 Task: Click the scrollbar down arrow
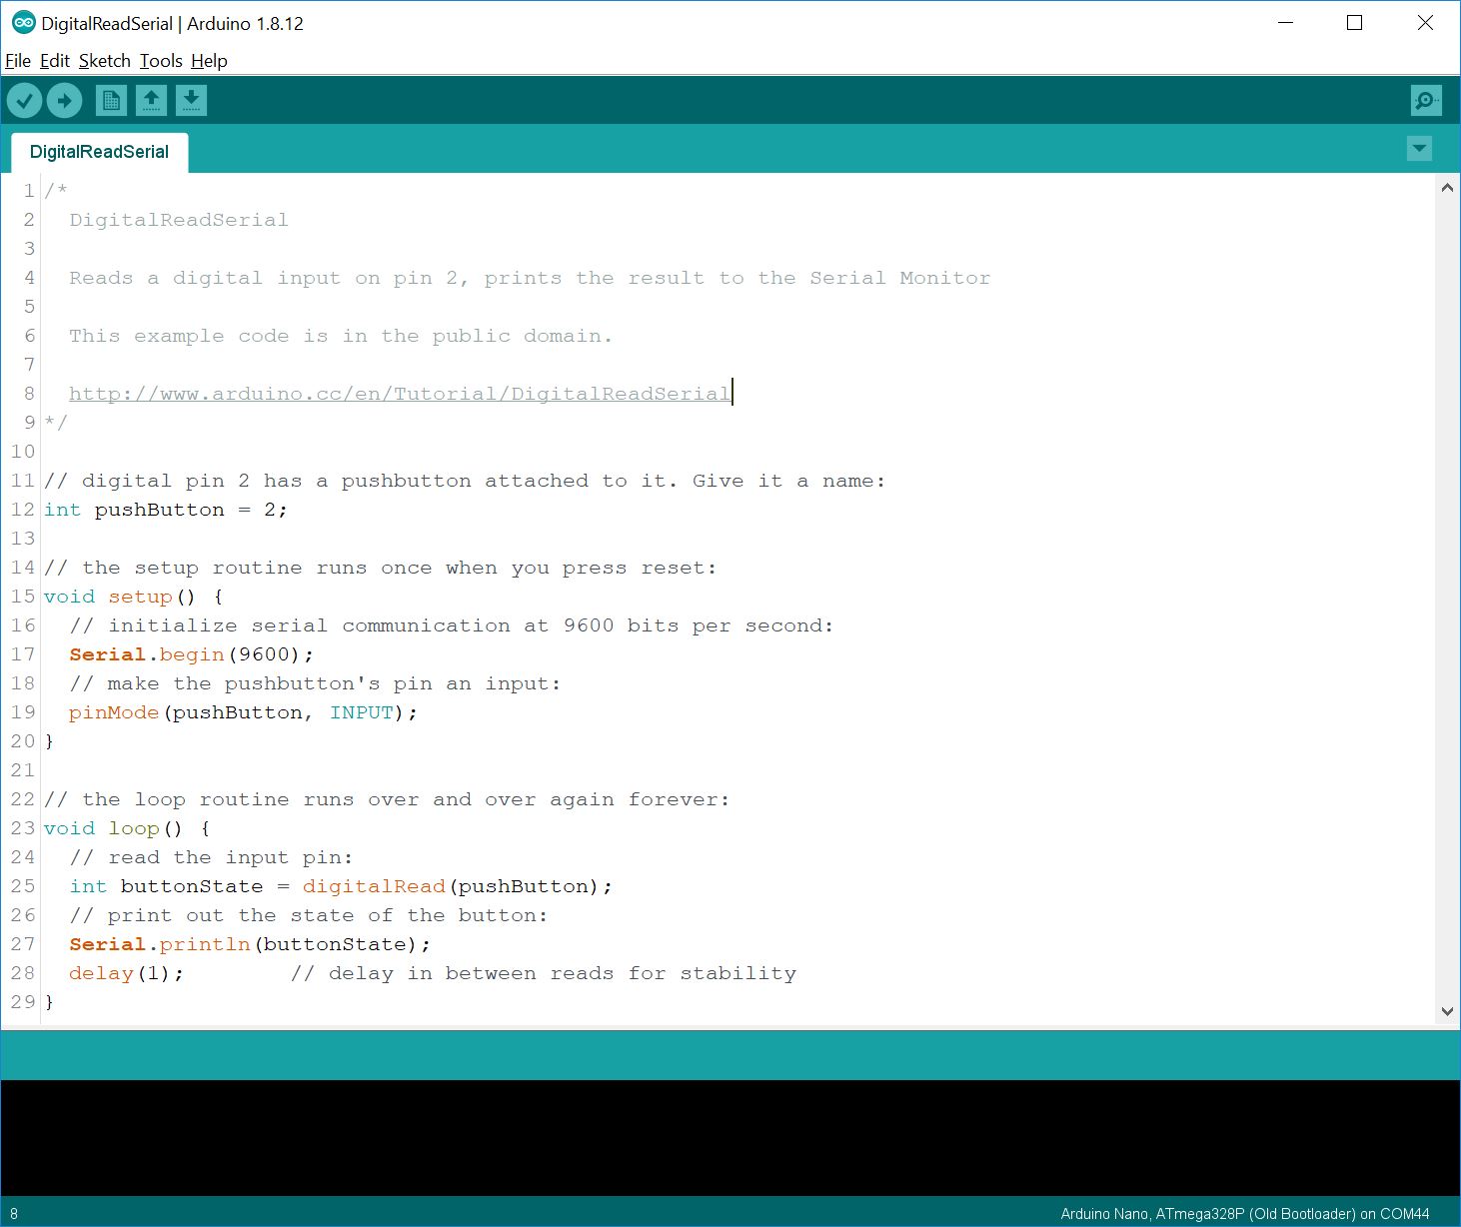coord(1446,1010)
